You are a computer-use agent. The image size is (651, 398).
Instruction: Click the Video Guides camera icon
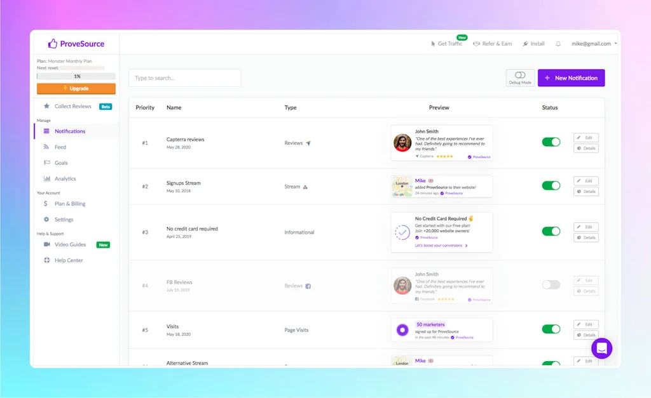pyautogui.click(x=48, y=244)
